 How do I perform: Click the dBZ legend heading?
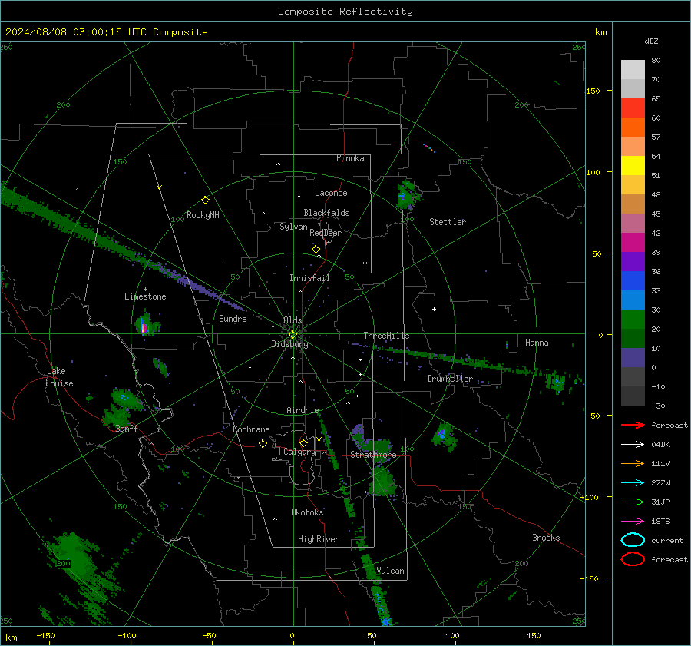click(x=651, y=41)
